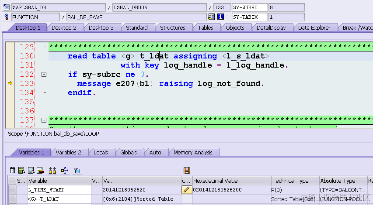
Task: Switch to the Variables 2 tab
Action: 69,152
